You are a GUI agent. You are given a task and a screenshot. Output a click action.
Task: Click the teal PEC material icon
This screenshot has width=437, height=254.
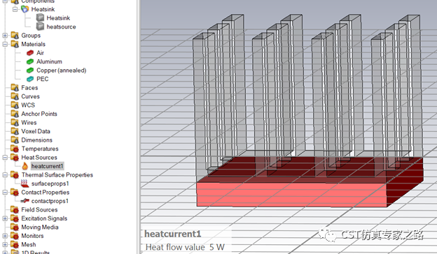(30, 79)
